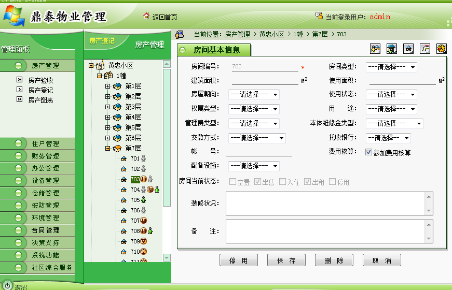This screenshot has width=452, height=290.
Task: Click the 黄忠小区 community building icon
Action: point(100,65)
